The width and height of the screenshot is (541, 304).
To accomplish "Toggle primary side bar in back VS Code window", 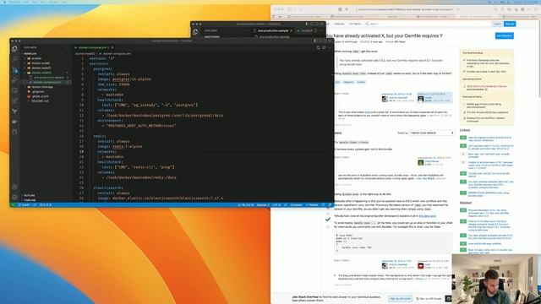I will tap(307, 24).
